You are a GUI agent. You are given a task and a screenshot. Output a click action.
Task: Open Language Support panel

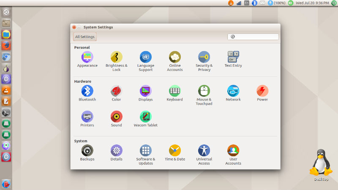click(x=146, y=61)
